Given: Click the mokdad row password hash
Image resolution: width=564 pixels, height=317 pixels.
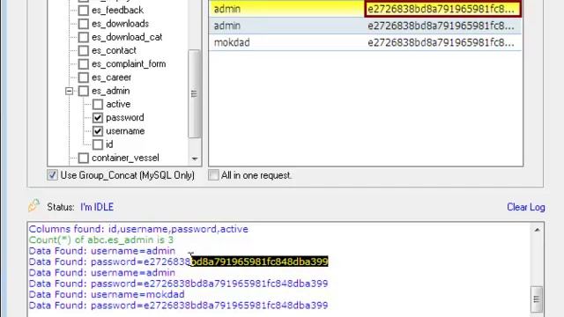Looking at the screenshot, I should tap(441, 43).
